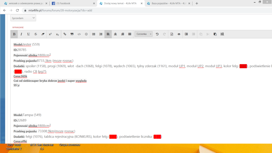The width and height of the screenshot is (272, 153).
Task: Expand the Czcionka font dropdown
Action: coord(143,34)
